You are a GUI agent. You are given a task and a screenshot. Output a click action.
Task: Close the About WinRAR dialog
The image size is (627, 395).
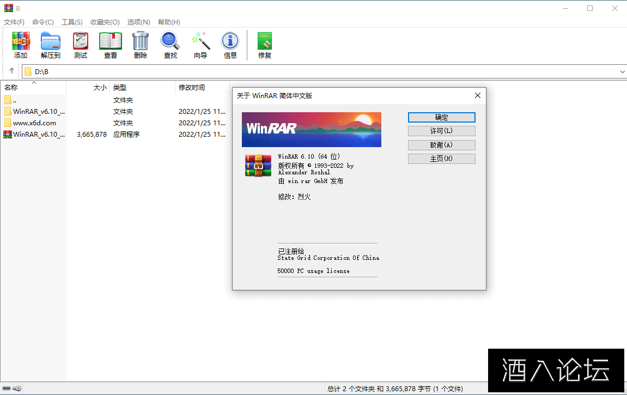tap(477, 95)
